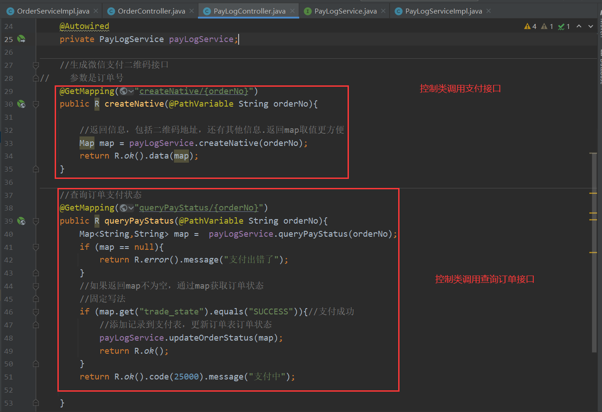Click data in R.ok().data(map) on line 34

[159, 156]
